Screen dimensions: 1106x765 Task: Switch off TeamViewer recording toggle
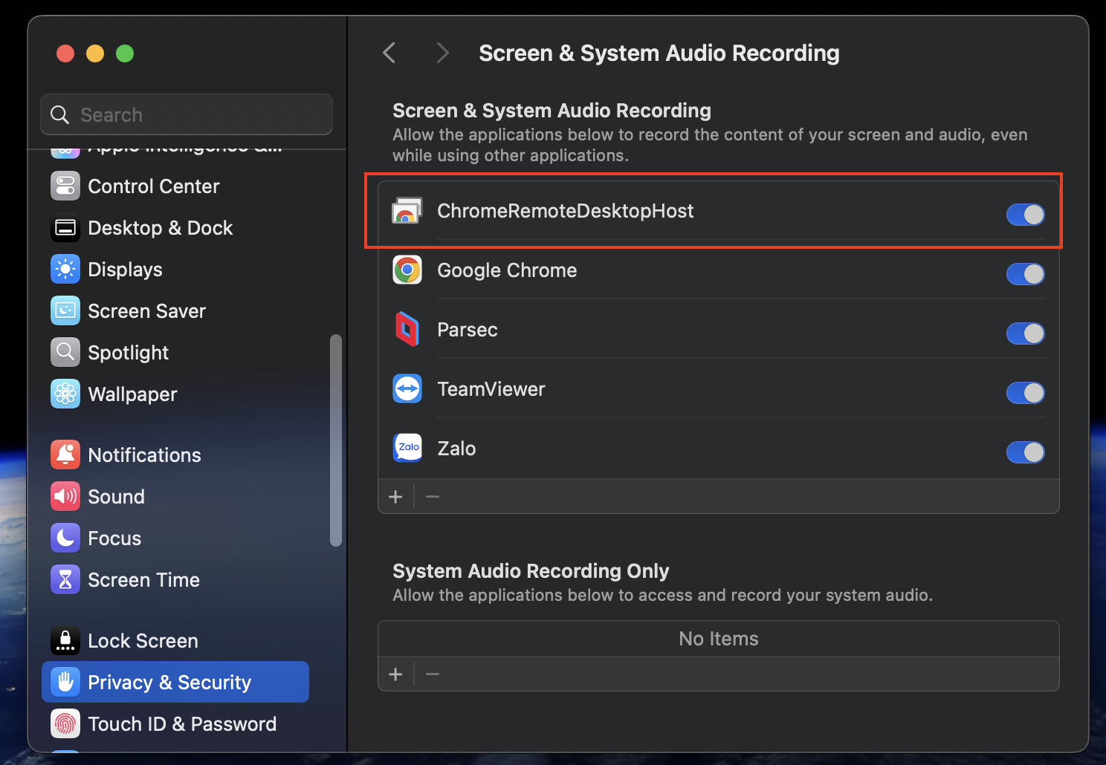coord(1026,393)
